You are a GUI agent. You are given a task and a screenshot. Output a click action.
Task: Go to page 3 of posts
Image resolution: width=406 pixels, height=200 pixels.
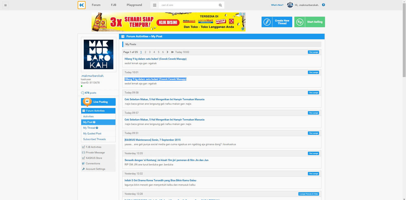point(150,52)
